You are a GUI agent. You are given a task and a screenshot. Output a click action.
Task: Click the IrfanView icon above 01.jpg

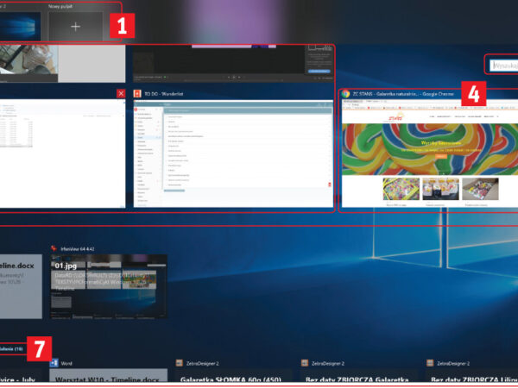[54, 248]
